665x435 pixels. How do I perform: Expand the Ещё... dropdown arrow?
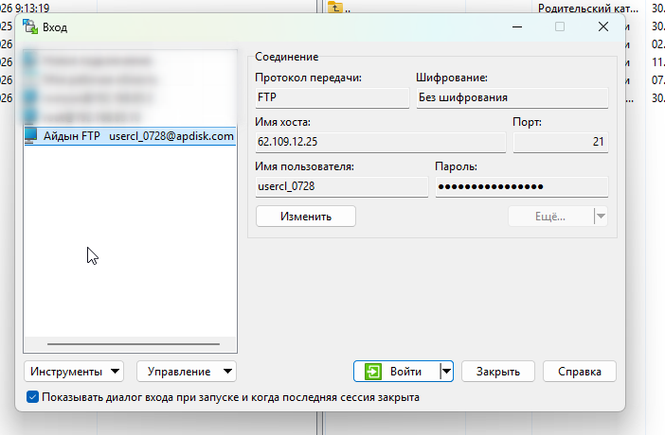pos(601,217)
